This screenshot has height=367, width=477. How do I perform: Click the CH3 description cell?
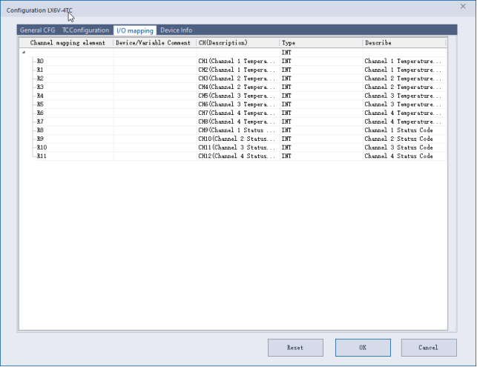238,79
